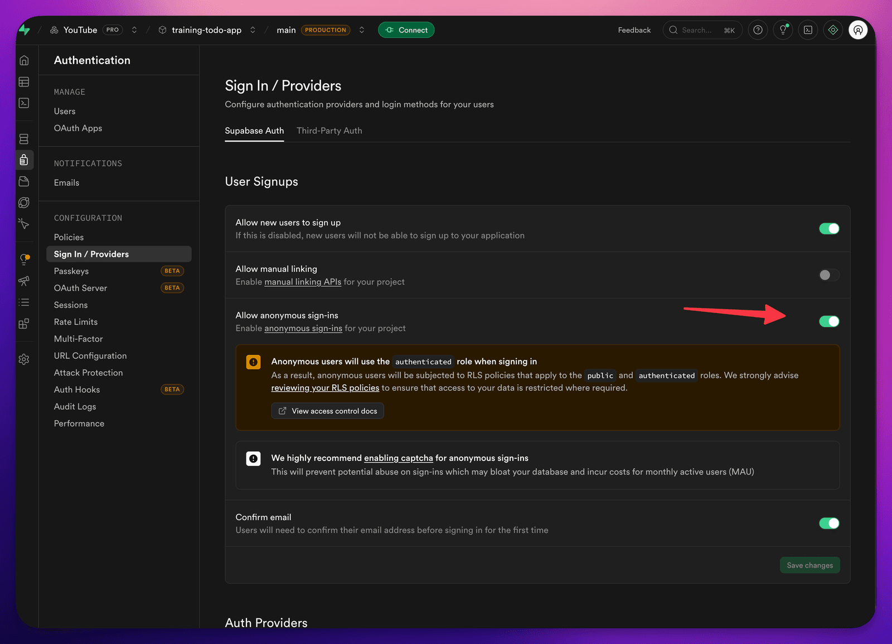Expand the YouTube organization switcher

coord(134,30)
